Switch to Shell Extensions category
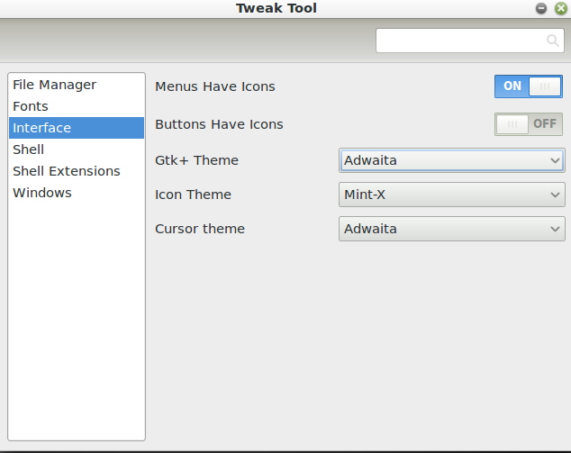Image resolution: width=571 pixels, height=453 pixels. point(67,171)
